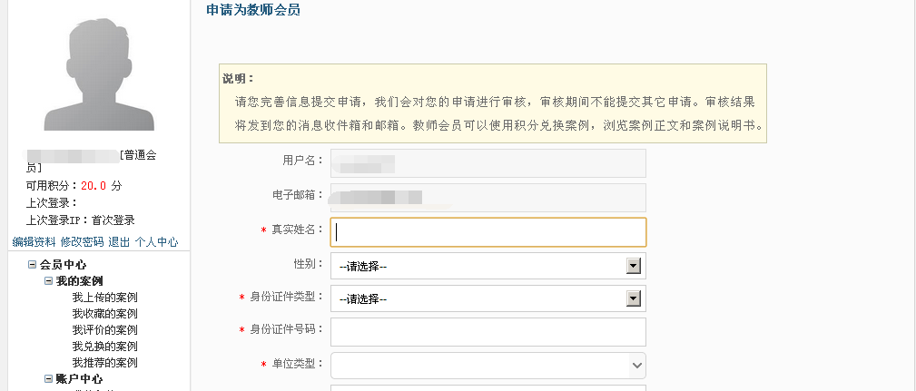Collapse the 会员中心 tree node
Screen dimensions: 916x391
click(x=33, y=265)
